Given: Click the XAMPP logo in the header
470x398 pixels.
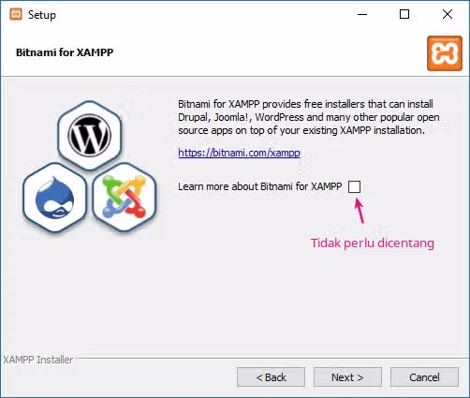Looking at the screenshot, I should (445, 53).
